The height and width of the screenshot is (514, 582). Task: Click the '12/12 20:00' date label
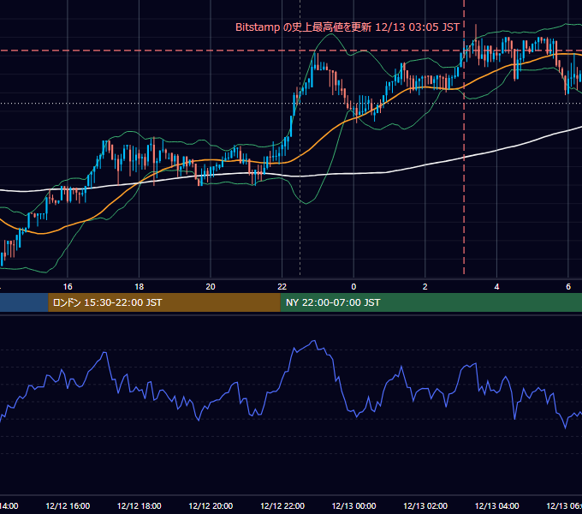point(211,505)
